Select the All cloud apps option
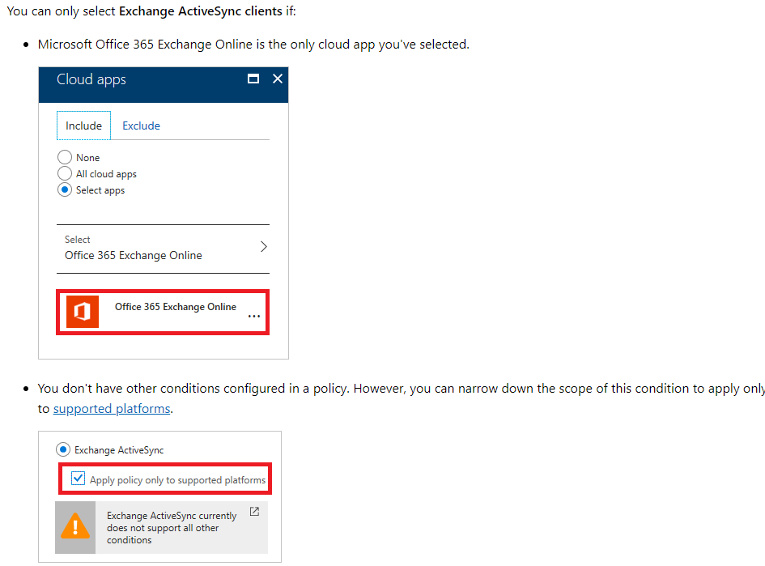Image resolution: width=765 pixels, height=566 pixels. point(65,174)
